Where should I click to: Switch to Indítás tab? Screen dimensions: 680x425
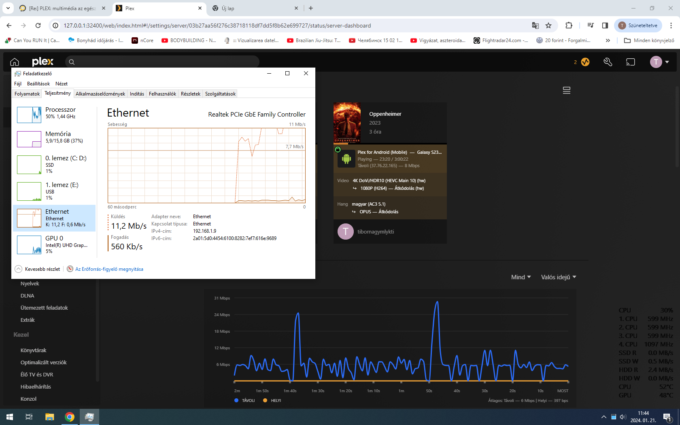click(x=137, y=94)
